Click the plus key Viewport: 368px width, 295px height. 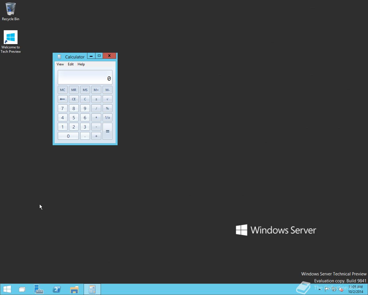point(96,136)
